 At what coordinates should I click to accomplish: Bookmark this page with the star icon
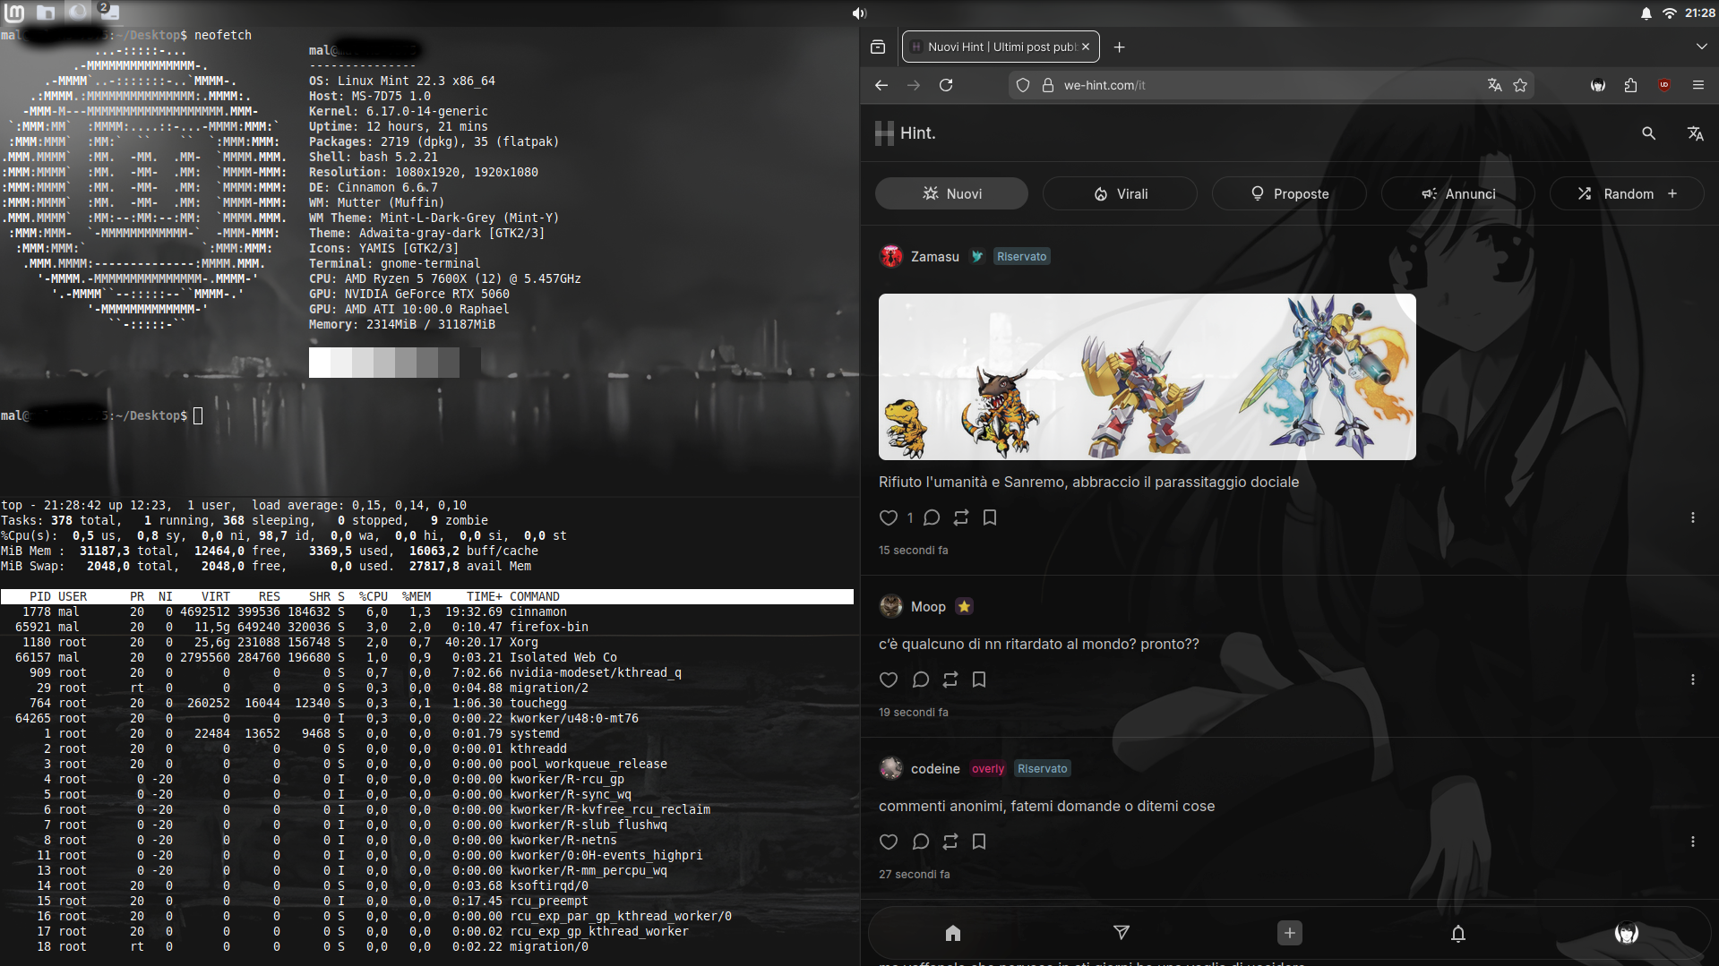(x=1520, y=85)
